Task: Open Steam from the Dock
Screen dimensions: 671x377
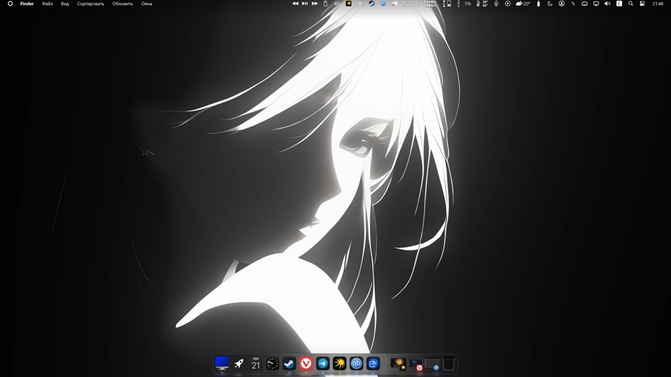Action: coord(289,364)
